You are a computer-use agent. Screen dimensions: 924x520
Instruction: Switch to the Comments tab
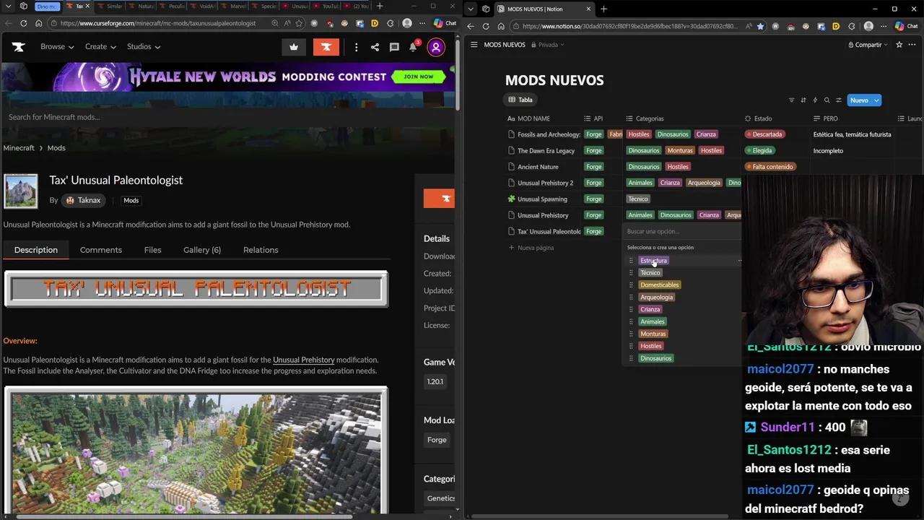101,250
